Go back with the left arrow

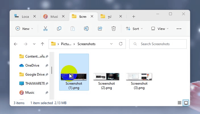pos(16,44)
